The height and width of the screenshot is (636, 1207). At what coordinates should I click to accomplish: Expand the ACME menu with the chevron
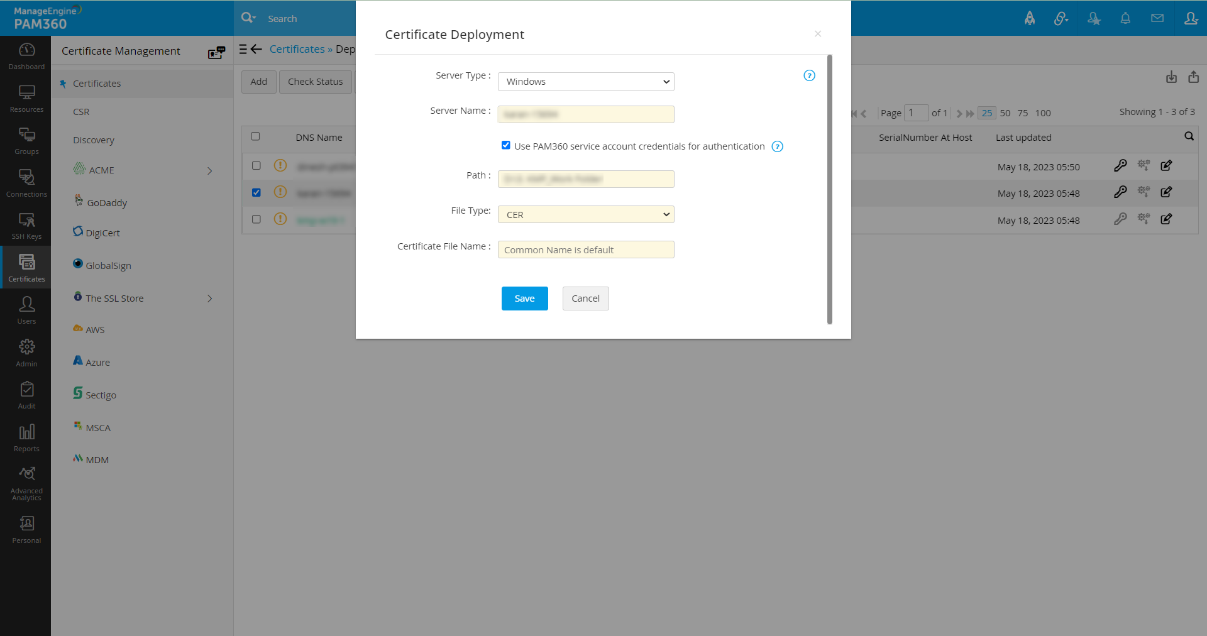[x=210, y=170]
